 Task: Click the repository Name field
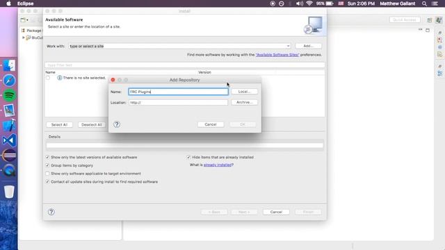[178, 92]
